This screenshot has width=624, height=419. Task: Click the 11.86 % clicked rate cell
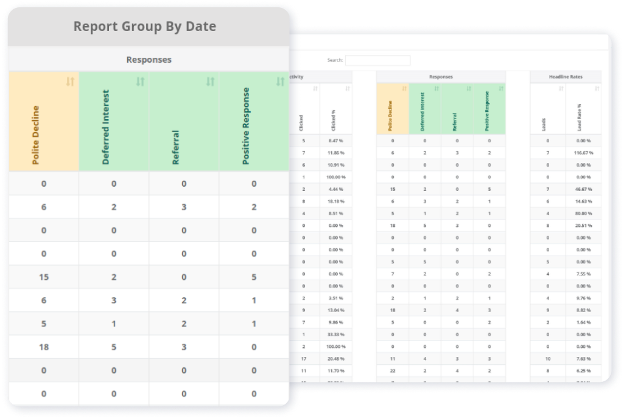336,153
